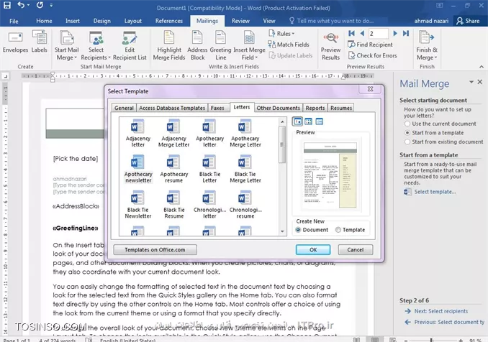Select the Apothecary resume template

[173, 170]
